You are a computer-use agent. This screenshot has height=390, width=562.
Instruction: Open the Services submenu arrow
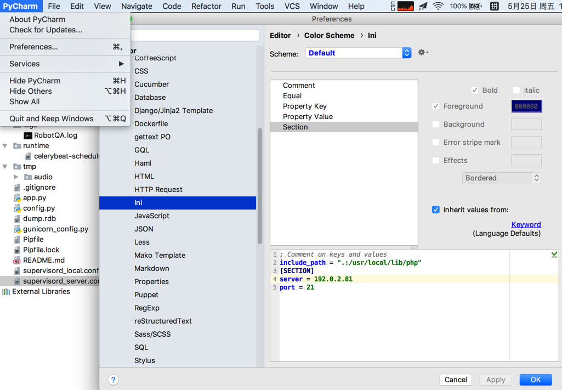[x=121, y=64]
